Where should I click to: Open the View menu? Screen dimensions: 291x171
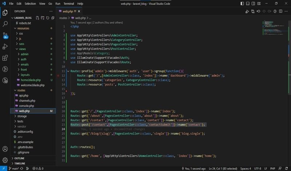[x=42, y=4]
